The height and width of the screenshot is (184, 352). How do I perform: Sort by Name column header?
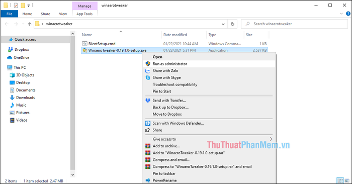pos(121,35)
